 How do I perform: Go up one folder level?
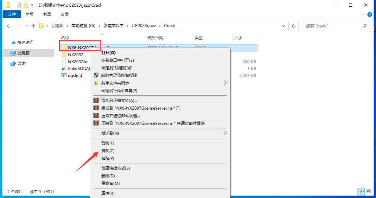coord(33,26)
